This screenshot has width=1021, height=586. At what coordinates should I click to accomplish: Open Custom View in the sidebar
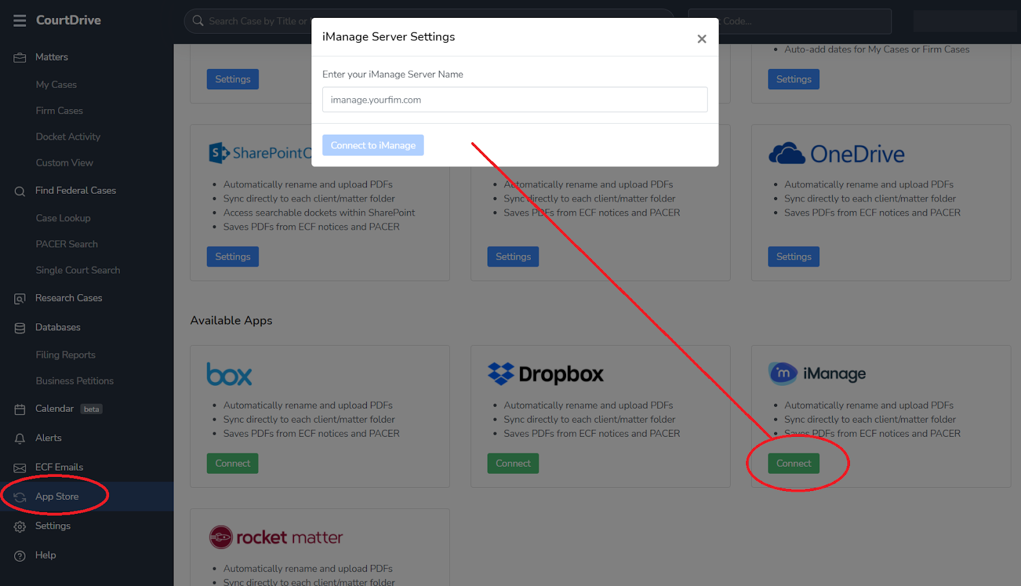click(x=64, y=163)
